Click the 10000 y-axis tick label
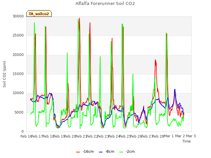This screenshot has height=158, width=211. coord(18,93)
